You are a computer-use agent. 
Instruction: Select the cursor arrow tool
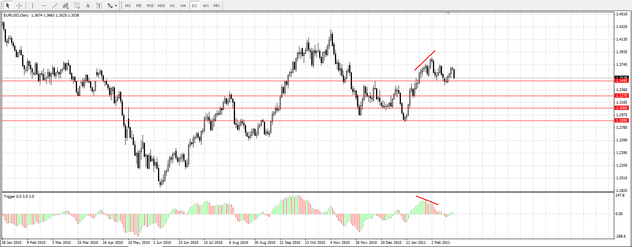click(x=8, y=6)
